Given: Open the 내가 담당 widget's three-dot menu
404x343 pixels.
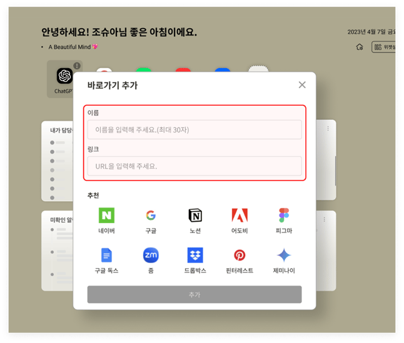Looking at the screenshot, I should (328, 129).
